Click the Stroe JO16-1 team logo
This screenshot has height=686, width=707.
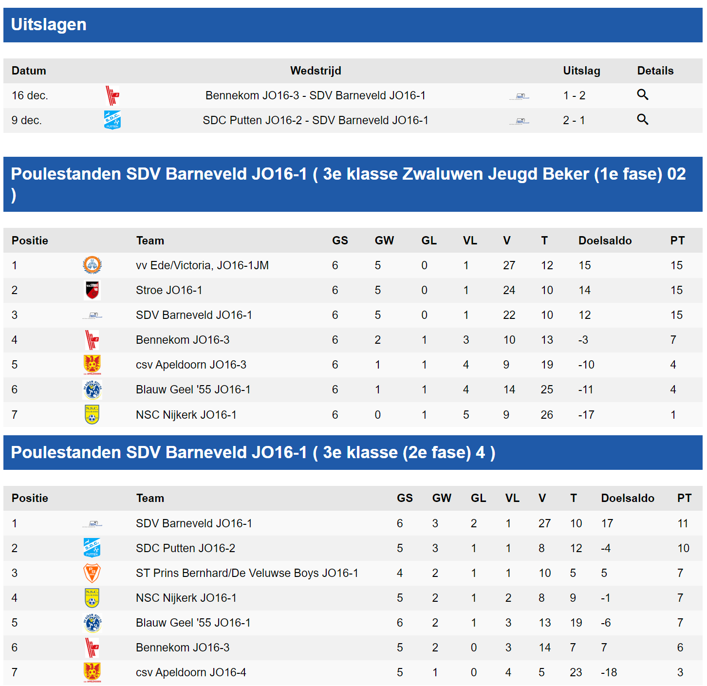click(x=93, y=290)
